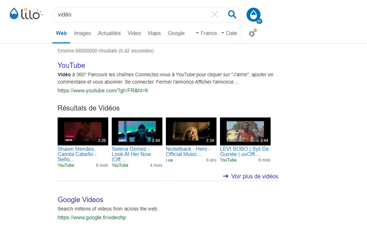Image resolution: width=367 pixels, height=229 pixels.
Task: Click the Shawn Mendes, Camila Cabello title link
Action: 77,154
